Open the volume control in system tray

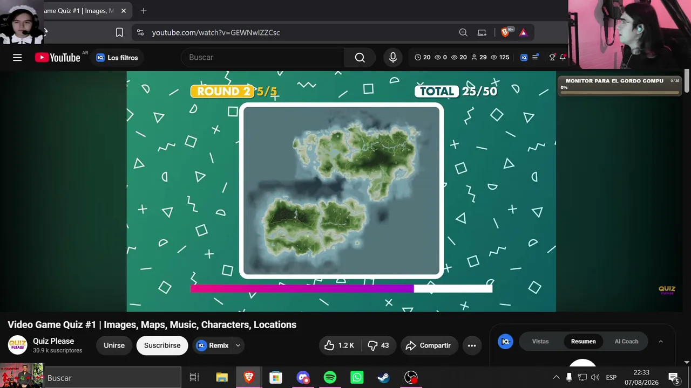595,377
